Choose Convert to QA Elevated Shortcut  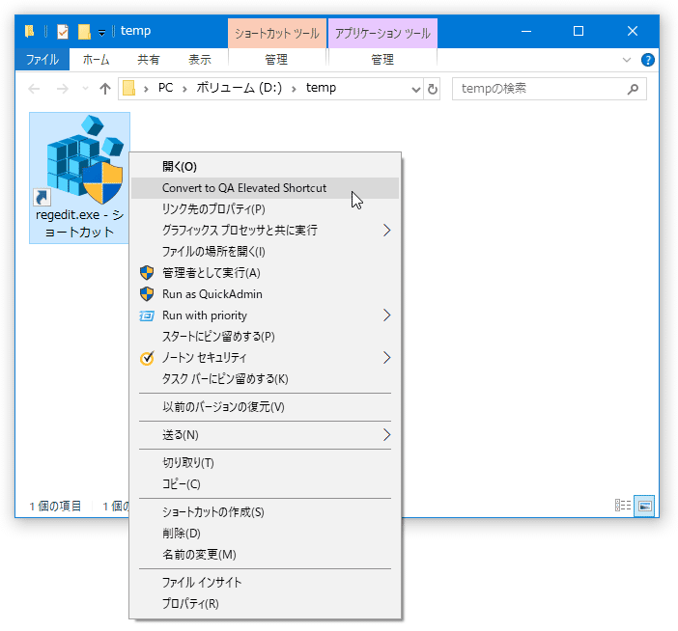(265, 188)
